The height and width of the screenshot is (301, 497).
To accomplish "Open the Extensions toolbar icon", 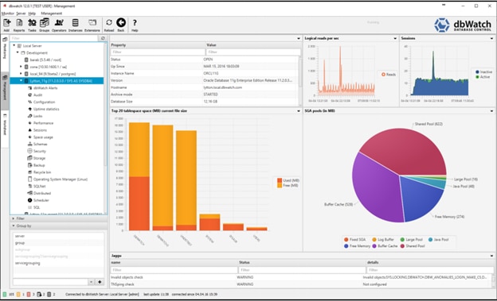I will 92,25.
